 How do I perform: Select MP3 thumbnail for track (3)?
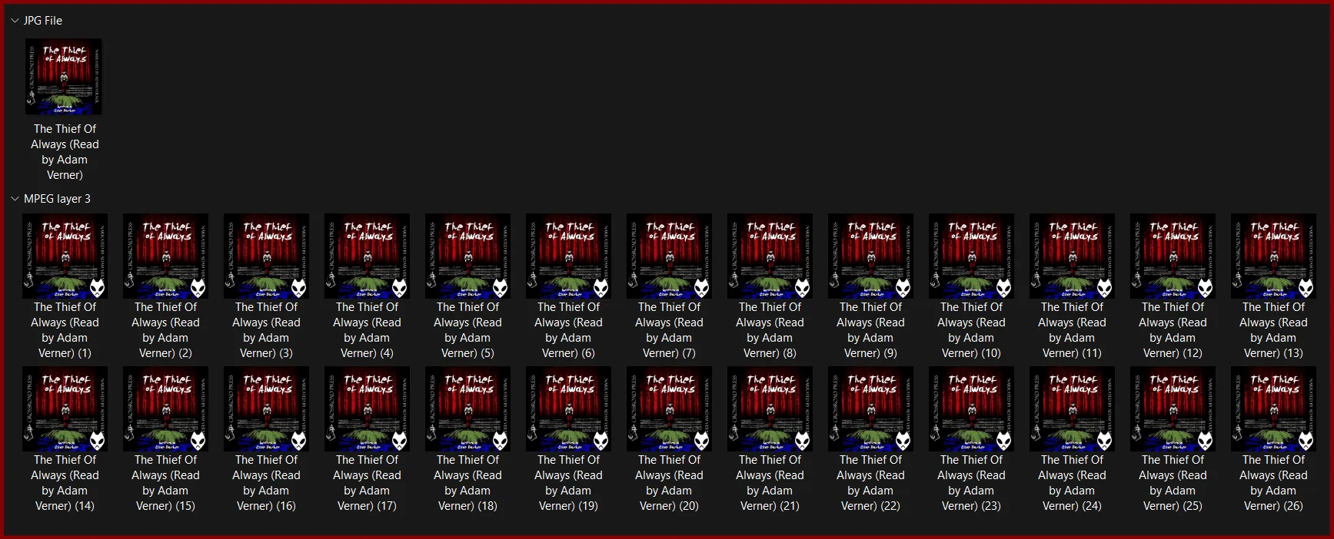[x=266, y=256]
